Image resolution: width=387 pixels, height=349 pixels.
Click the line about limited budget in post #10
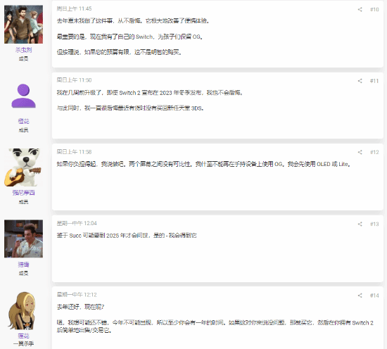coord(120,52)
